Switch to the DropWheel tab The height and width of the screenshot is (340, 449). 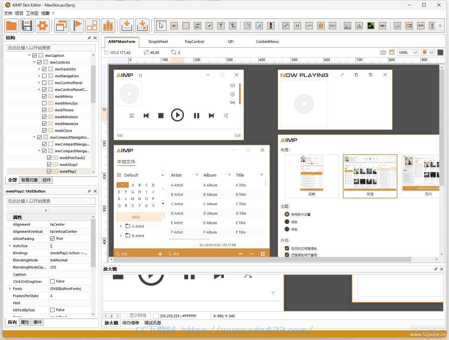tap(158, 42)
